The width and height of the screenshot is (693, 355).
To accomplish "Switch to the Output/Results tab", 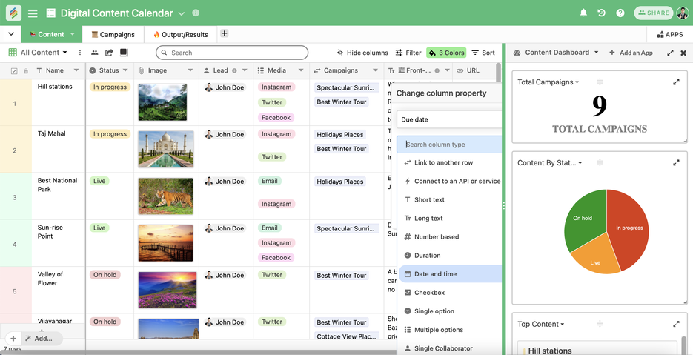I will click(181, 35).
